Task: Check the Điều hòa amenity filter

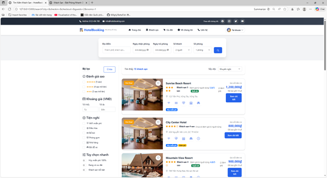Action: pos(84,128)
